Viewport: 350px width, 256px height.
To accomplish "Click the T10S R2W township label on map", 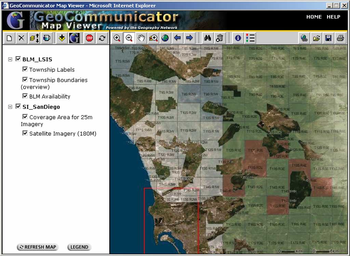I will [188, 113].
